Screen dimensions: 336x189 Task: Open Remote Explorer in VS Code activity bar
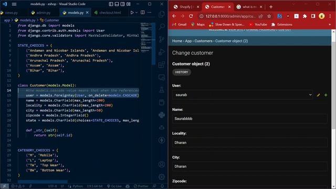tap(162, 77)
